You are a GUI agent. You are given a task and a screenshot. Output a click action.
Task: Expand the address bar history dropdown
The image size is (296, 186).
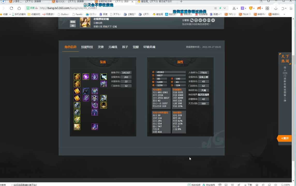click(225, 8)
